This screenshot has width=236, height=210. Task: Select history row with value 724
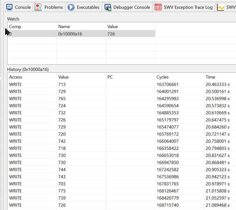[x=122, y=105]
